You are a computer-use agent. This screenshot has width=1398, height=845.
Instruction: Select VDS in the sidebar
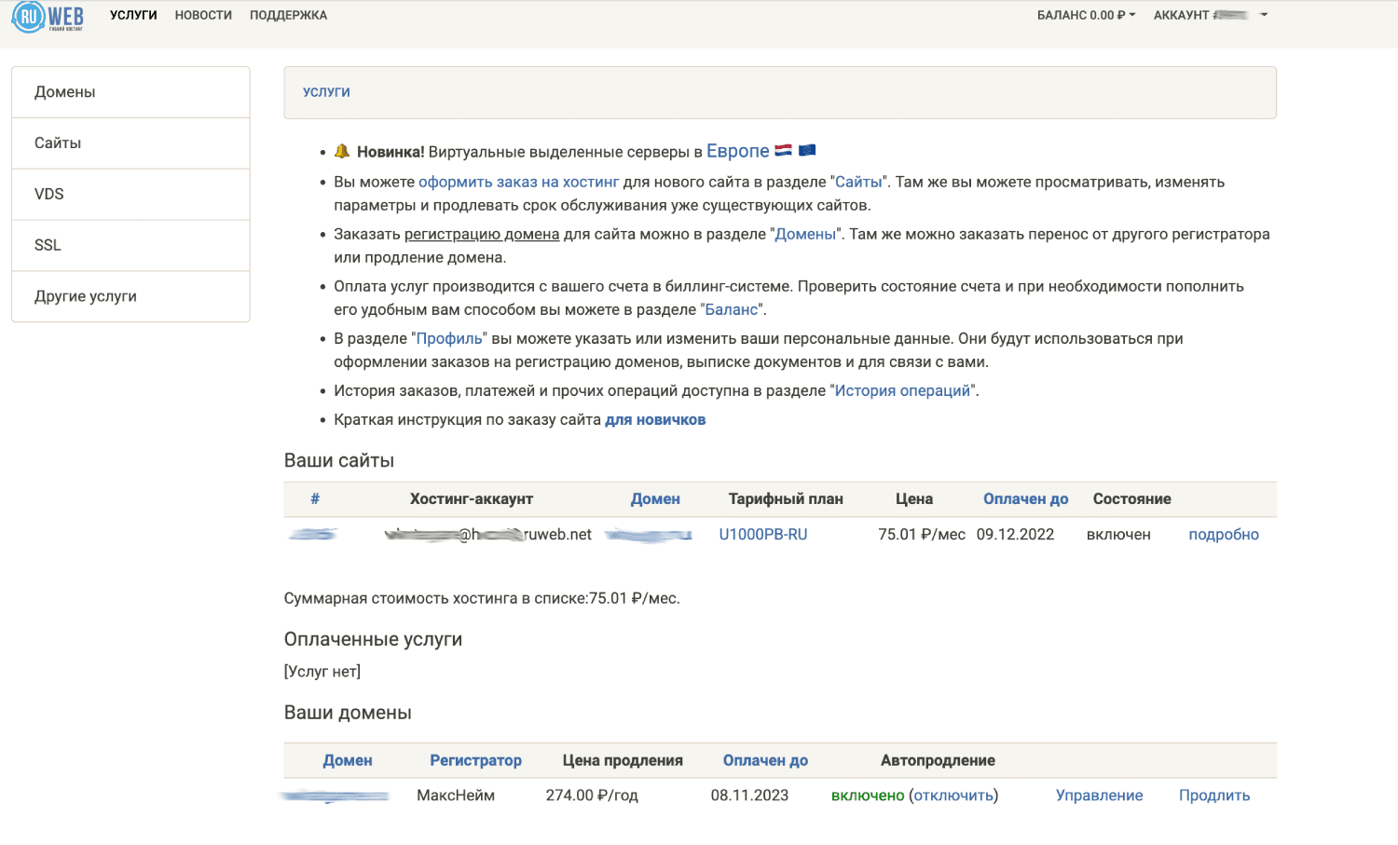pos(130,195)
